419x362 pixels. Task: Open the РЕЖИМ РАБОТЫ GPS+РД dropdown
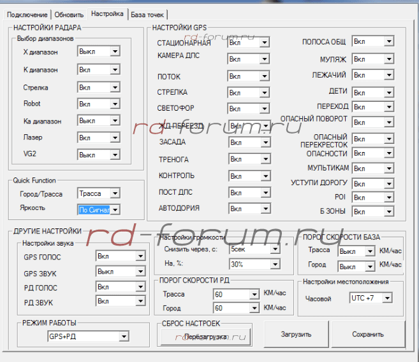pos(88,336)
